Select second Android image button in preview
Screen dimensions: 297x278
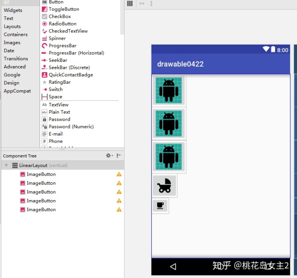tap(169, 123)
